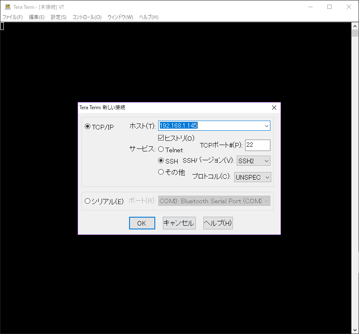The width and height of the screenshot is (359, 334).
Task: Open the ヘルプ dialog button
Action: [218, 223]
